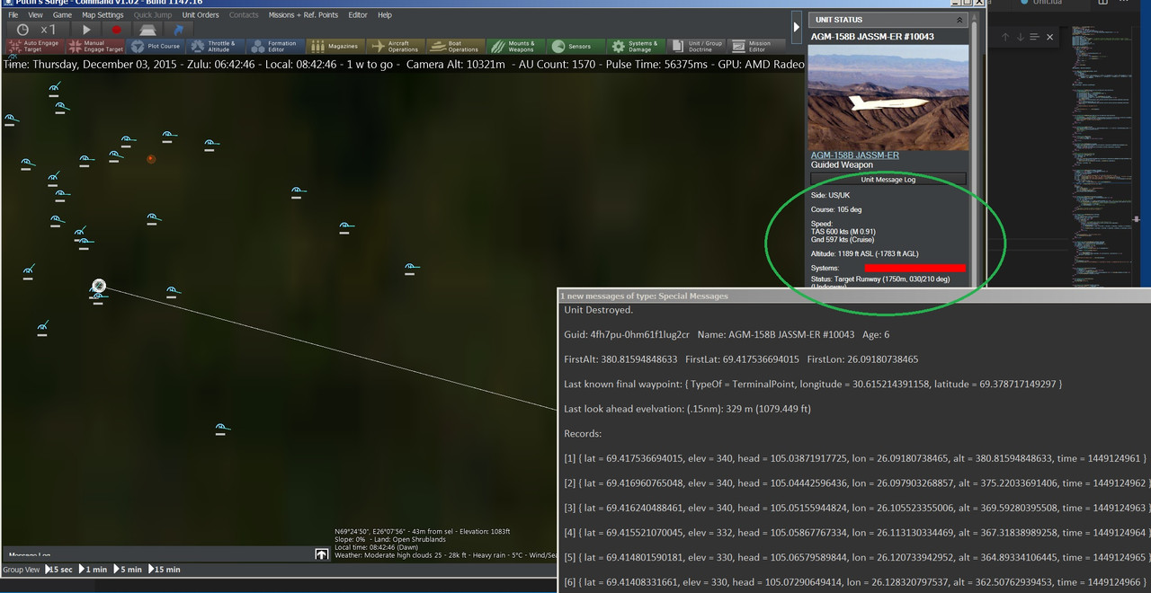
Task: Open Throttle & Altitude settings
Action: pyautogui.click(x=215, y=46)
